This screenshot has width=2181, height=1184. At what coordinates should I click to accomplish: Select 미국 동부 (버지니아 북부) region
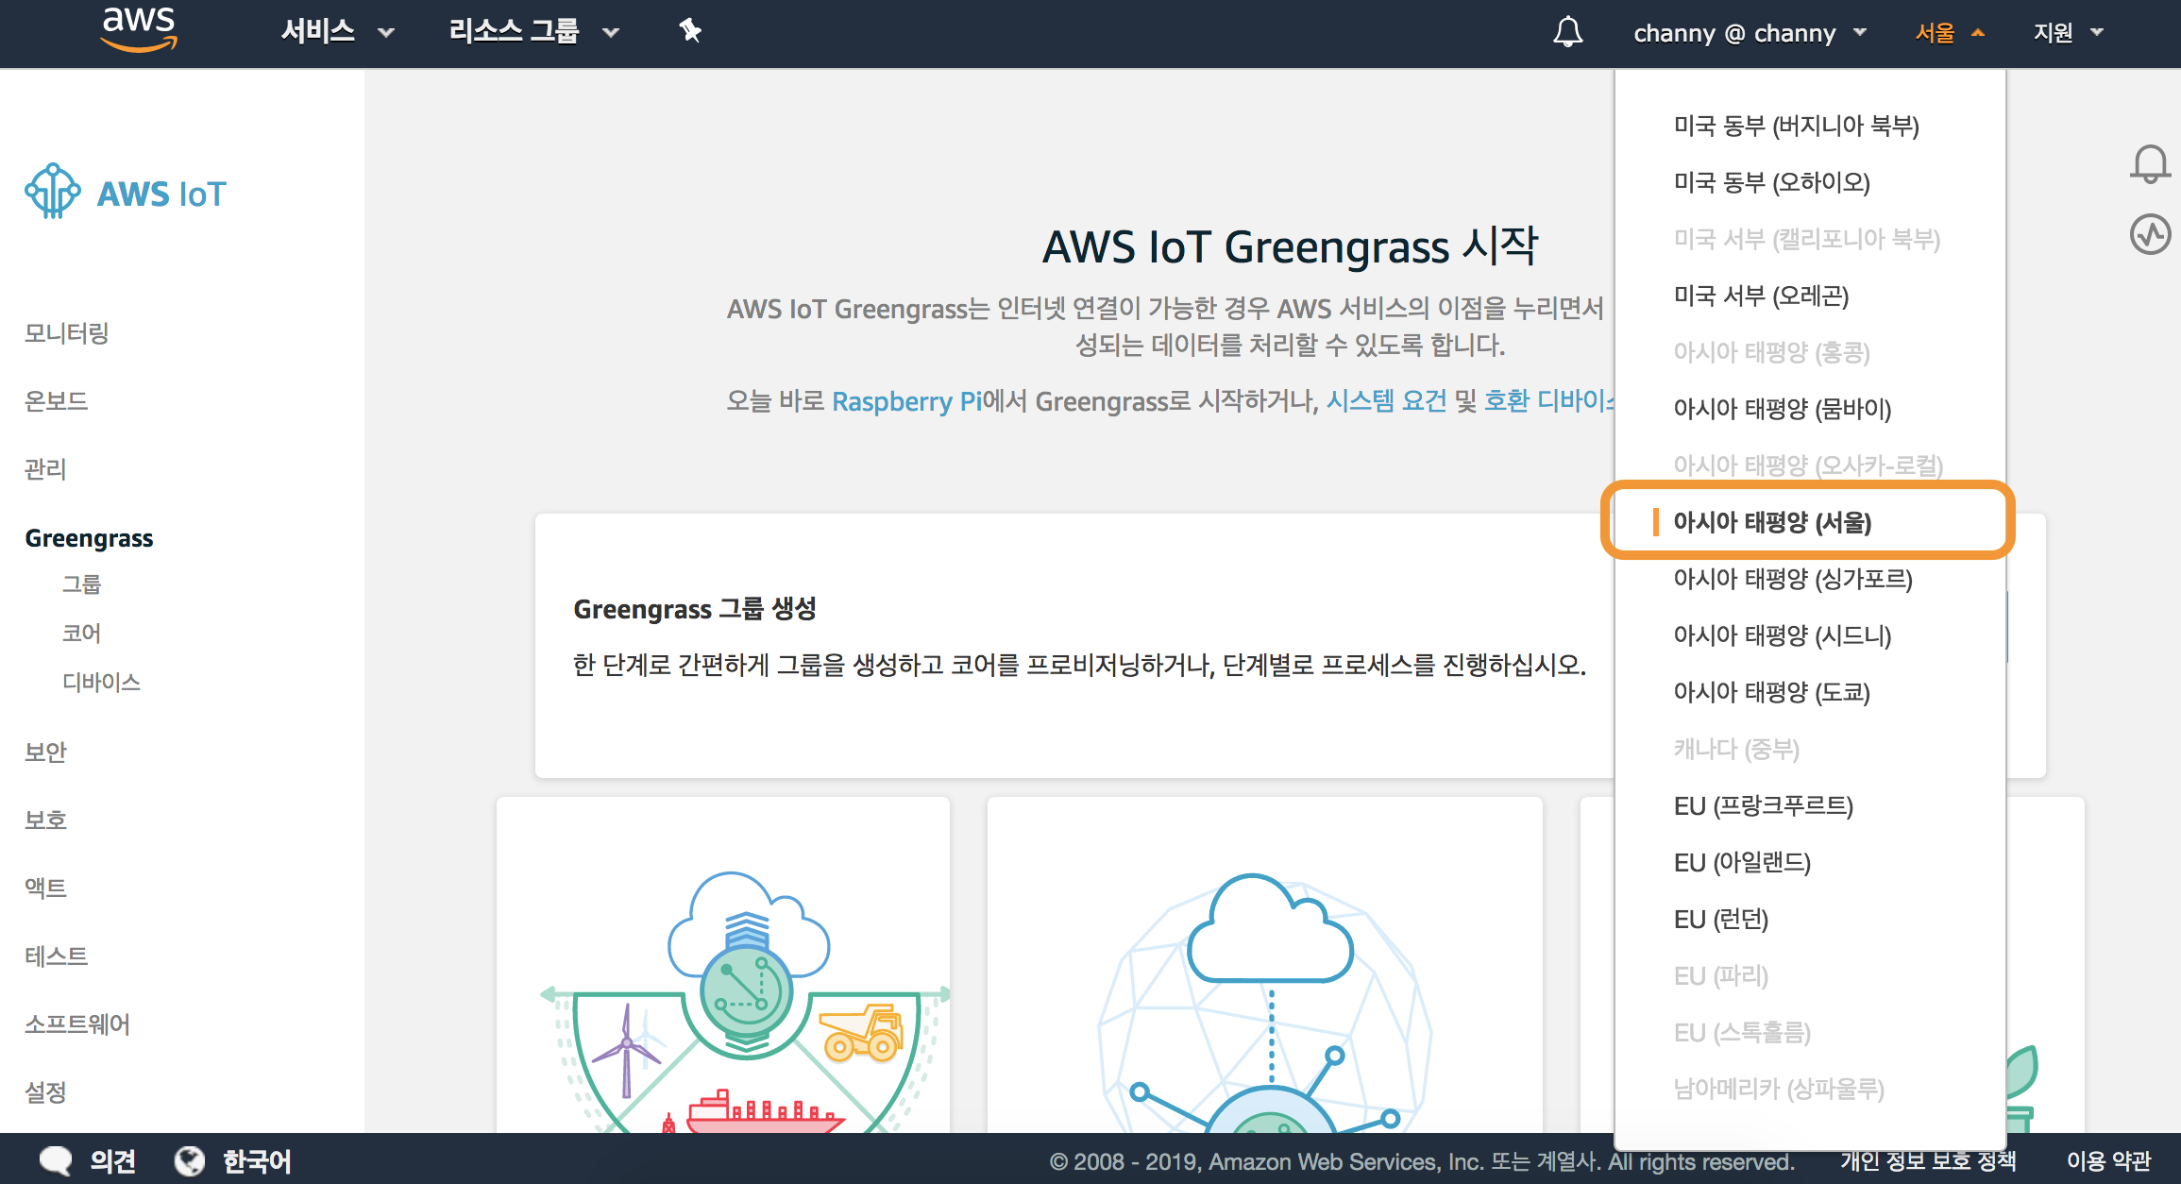[x=1796, y=126]
